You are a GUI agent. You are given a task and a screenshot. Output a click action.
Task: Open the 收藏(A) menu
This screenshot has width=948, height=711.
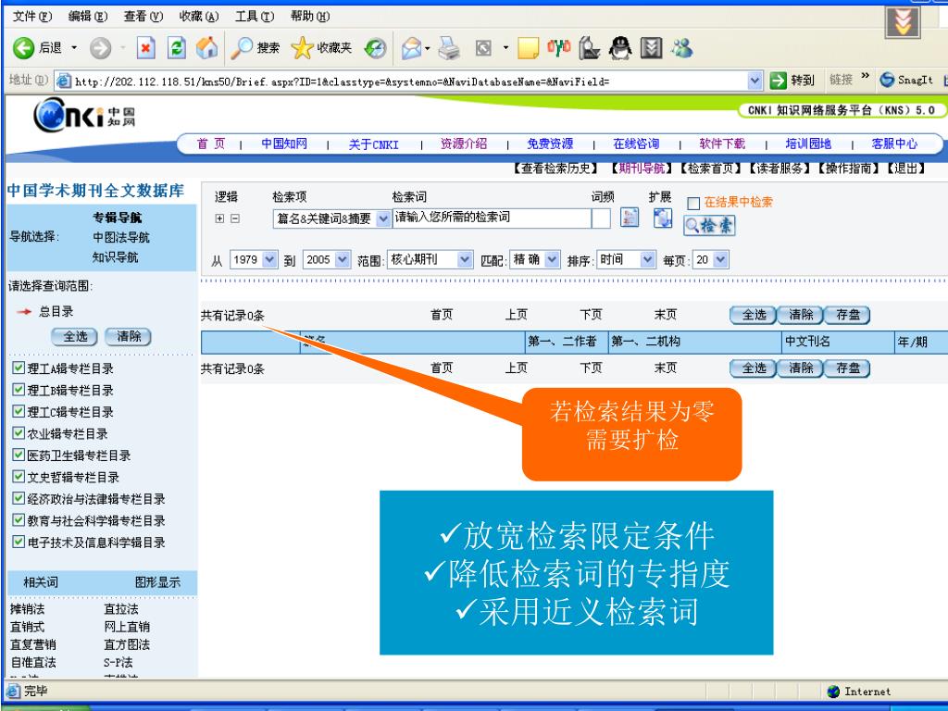[x=199, y=17]
